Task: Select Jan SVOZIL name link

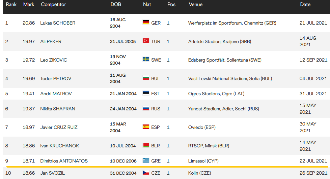Action: [53, 173]
